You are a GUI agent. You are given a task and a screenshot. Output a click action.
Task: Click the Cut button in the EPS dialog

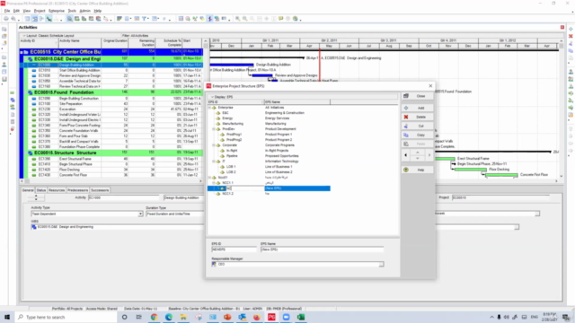(x=417, y=126)
